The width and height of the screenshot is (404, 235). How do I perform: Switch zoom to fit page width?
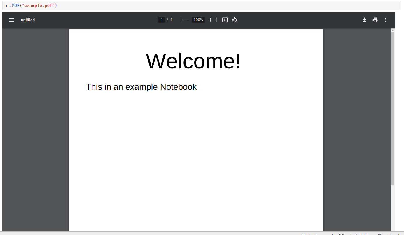tap(225, 20)
